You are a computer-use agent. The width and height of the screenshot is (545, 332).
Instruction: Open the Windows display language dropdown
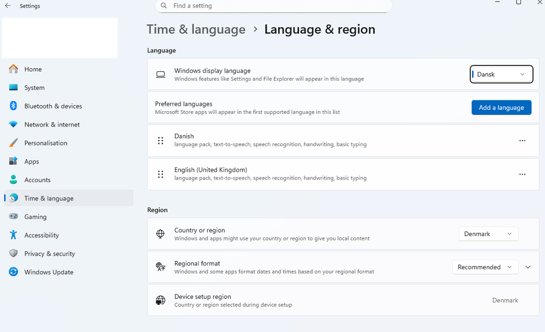501,74
